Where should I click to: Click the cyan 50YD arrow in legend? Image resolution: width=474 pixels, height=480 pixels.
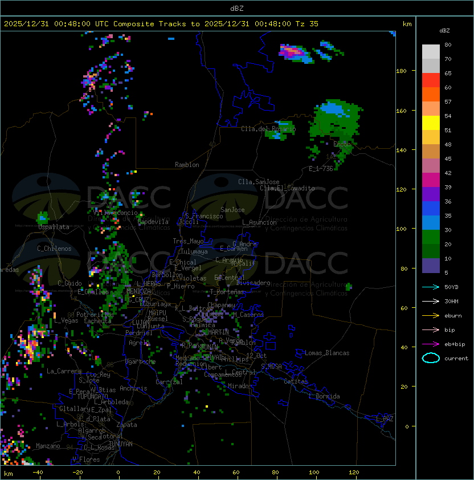click(x=431, y=287)
